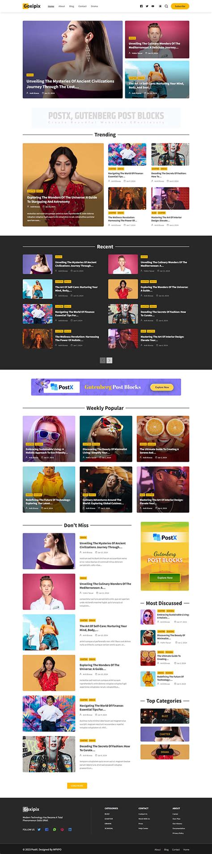Open the YouTube icon in the header
Image resolution: width=212 pixels, height=854 pixels.
pos(153,6)
